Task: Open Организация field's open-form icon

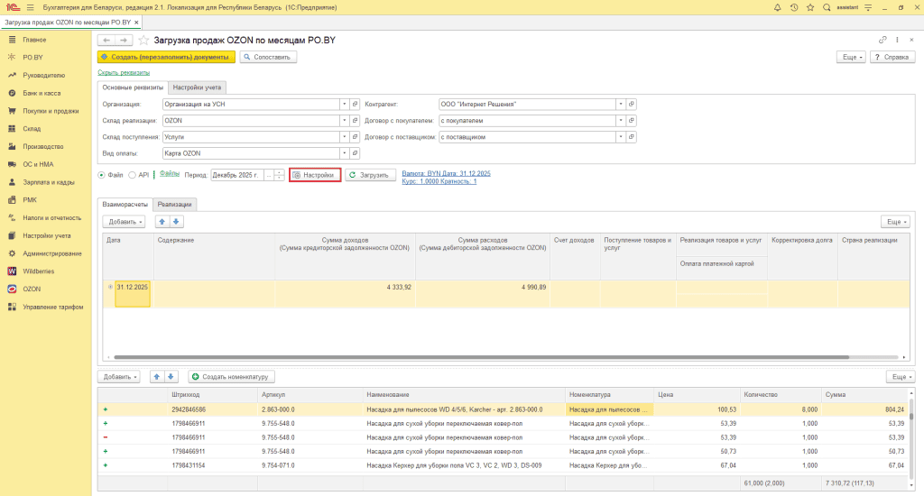Action: (355, 105)
